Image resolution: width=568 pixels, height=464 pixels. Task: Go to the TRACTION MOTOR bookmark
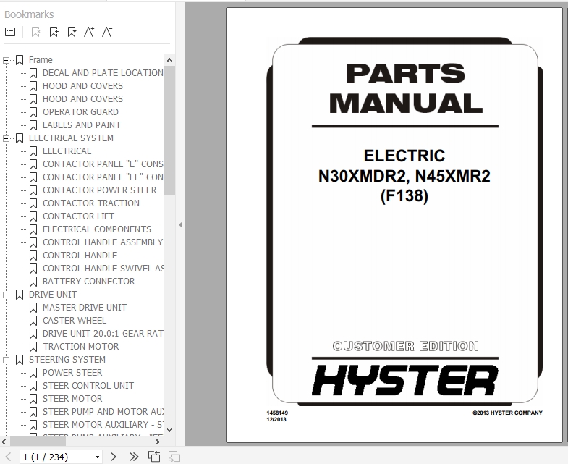(80, 347)
